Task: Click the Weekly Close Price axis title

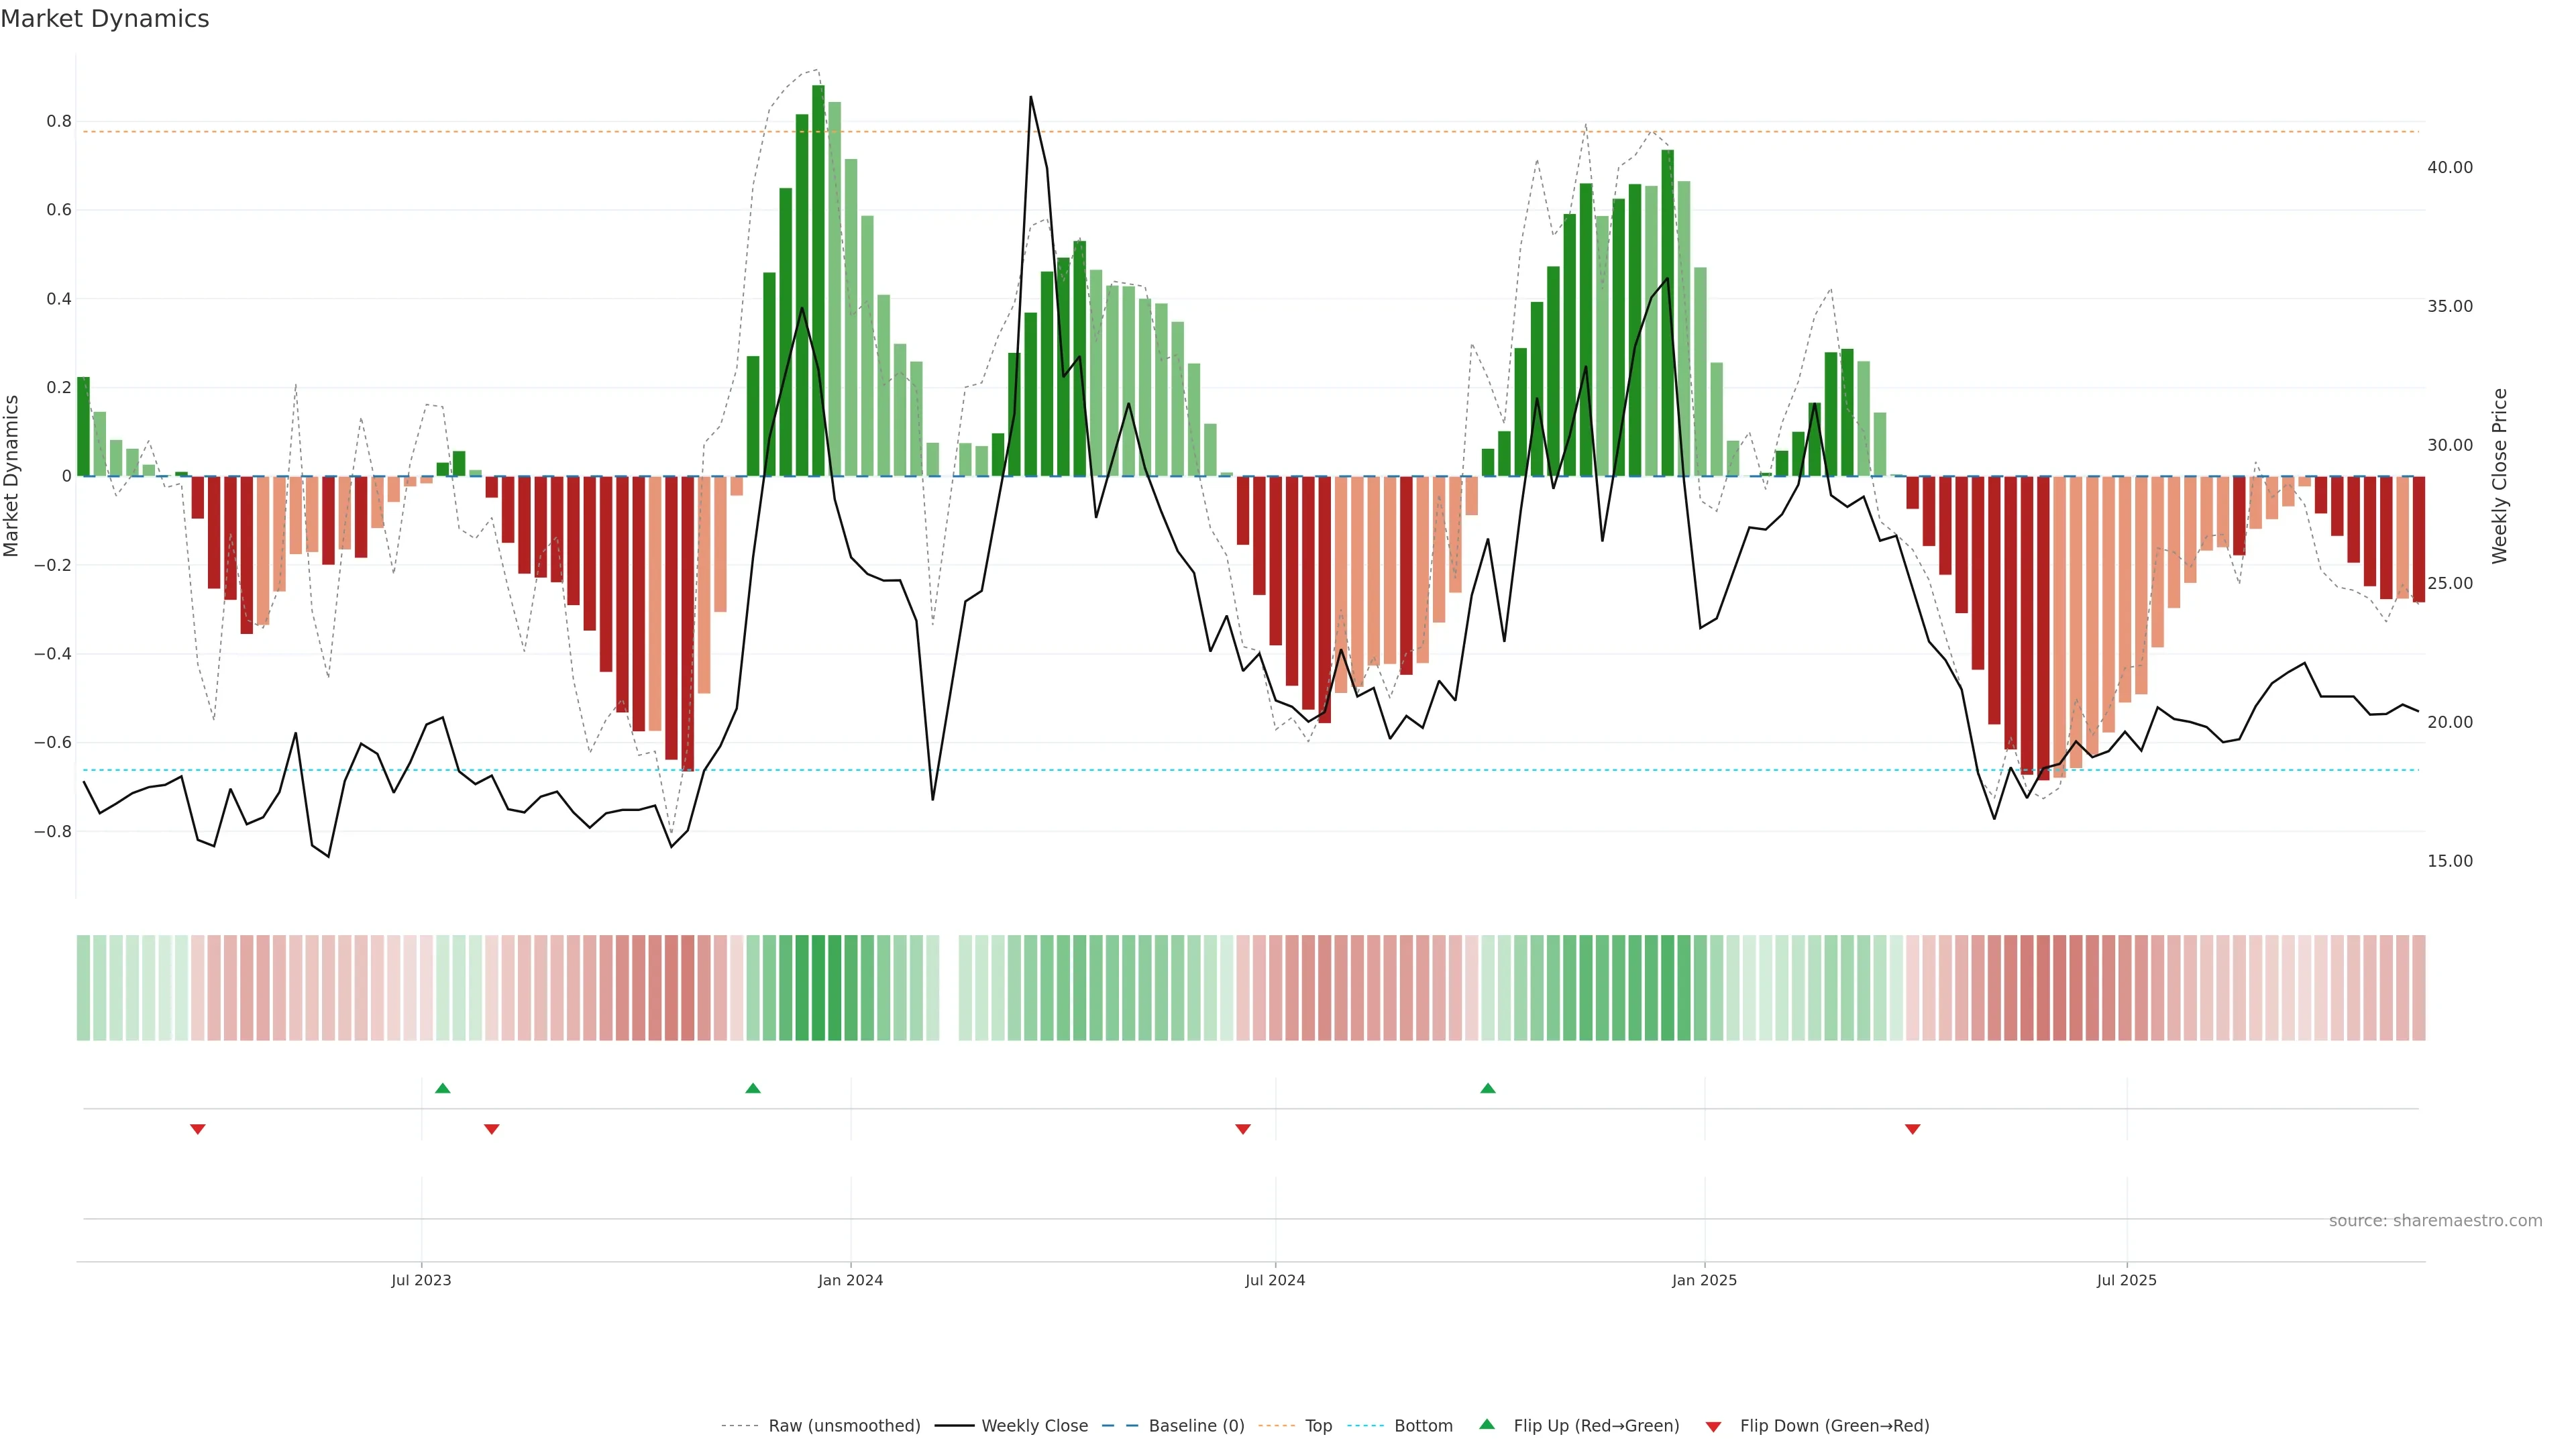Action: tap(2499, 476)
